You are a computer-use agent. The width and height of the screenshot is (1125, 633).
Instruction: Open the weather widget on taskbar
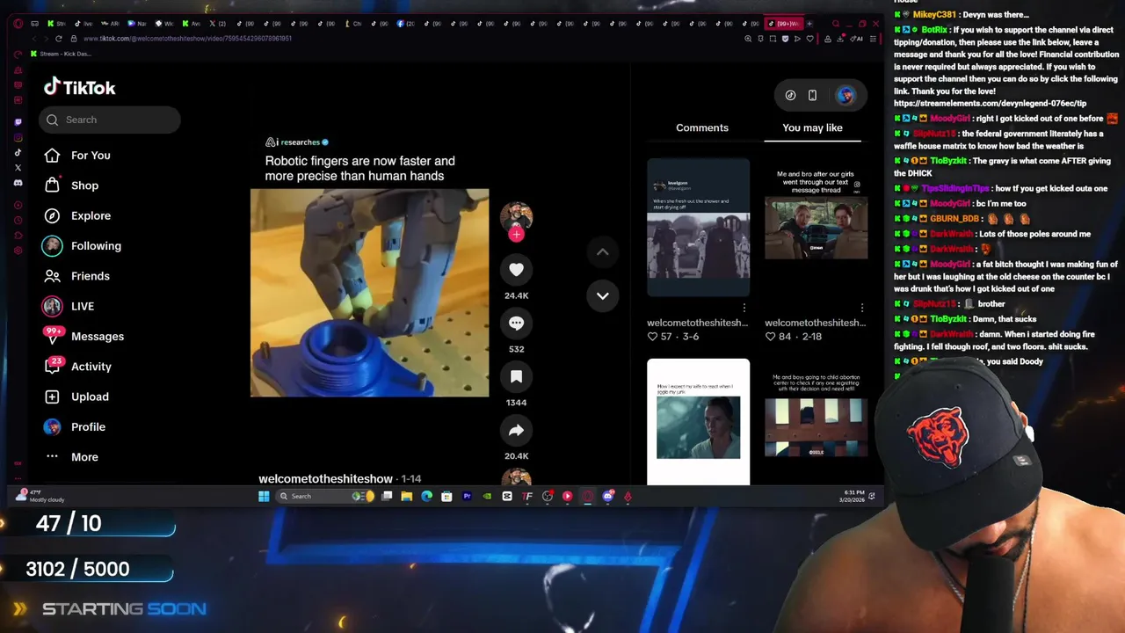point(41,497)
